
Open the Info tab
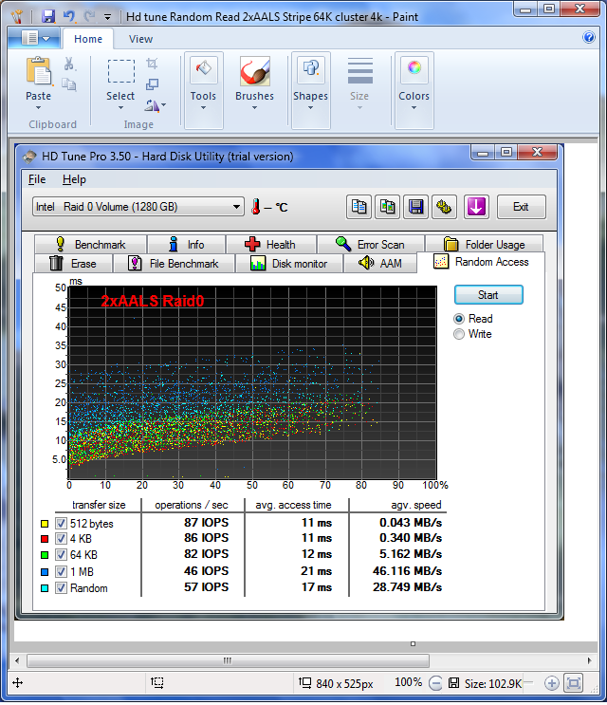pos(187,245)
